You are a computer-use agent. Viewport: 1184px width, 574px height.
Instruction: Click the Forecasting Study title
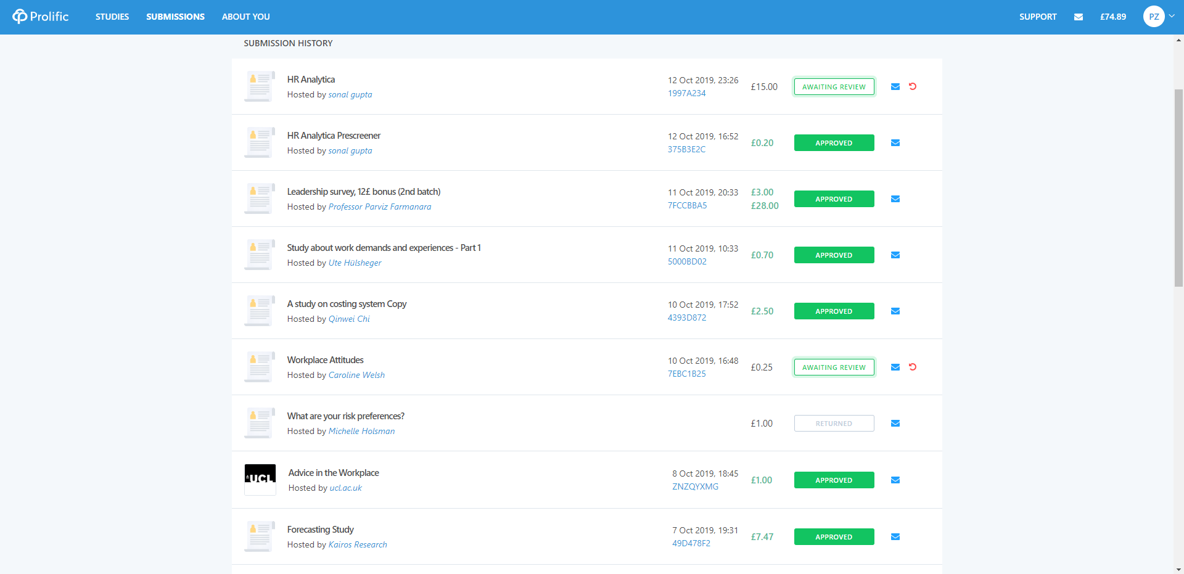(321, 530)
